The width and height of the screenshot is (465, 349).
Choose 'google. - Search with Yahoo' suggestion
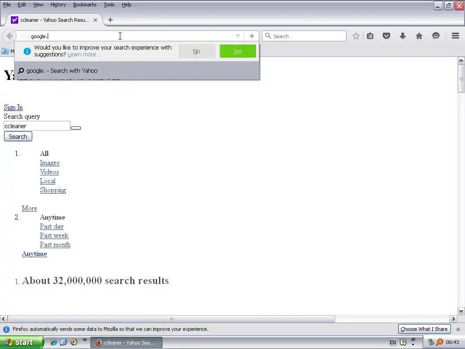[x=137, y=70]
